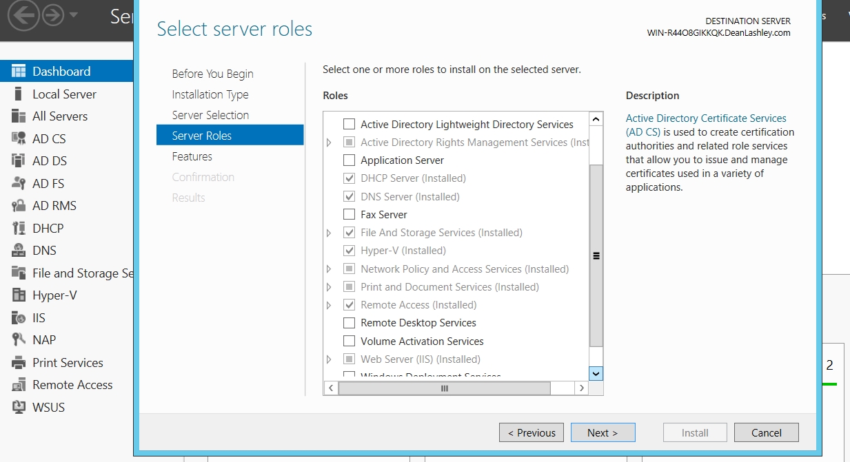Image resolution: width=850 pixels, height=462 pixels.
Task: Click the Next button
Action: 603,432
